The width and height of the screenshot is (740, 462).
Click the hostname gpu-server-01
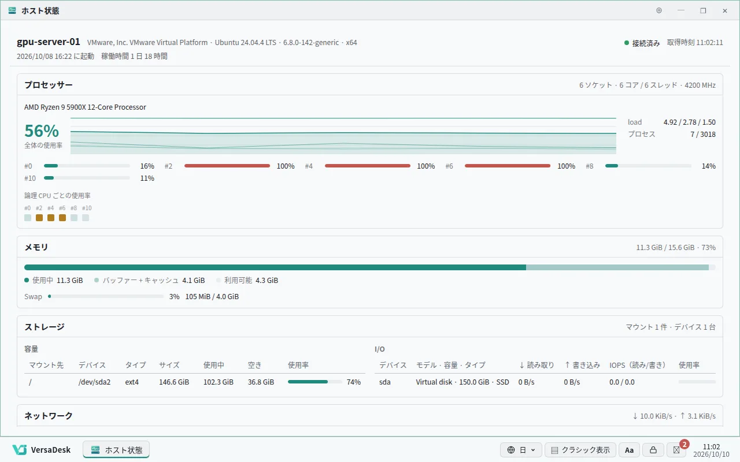pyautogui.click(x=49, y=42)
